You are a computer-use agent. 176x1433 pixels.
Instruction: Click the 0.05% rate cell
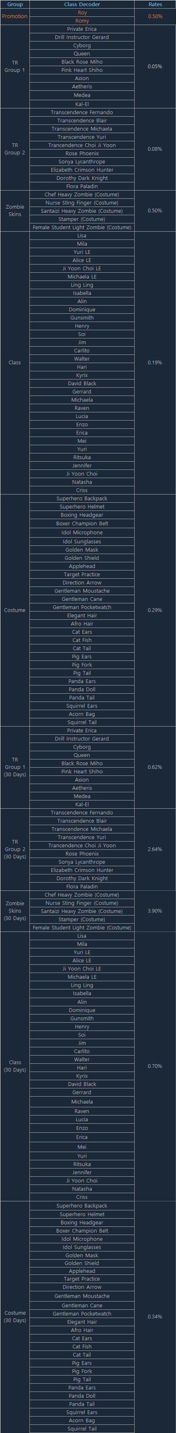[155, 67]
